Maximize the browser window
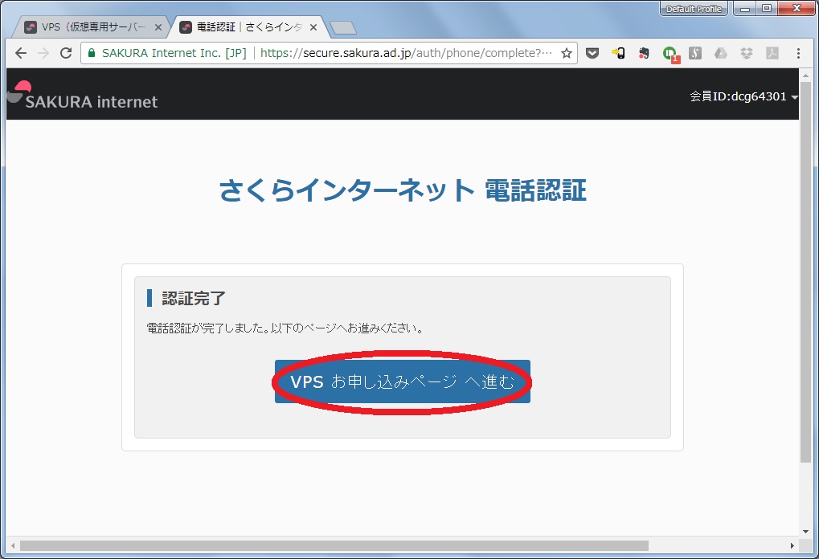 tap(767, 8)
